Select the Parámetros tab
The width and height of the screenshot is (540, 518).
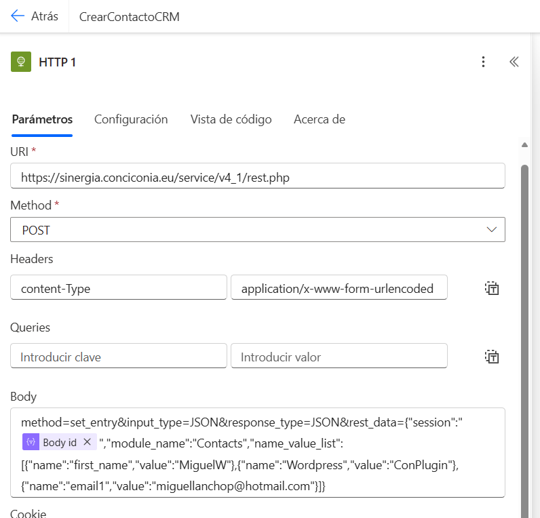click(42, 119)
